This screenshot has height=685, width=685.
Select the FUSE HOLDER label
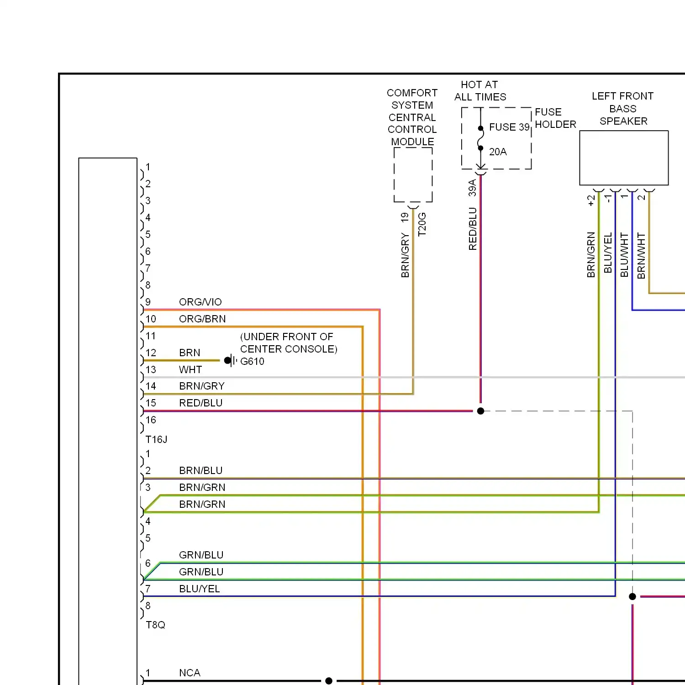[x=555, y=118]
